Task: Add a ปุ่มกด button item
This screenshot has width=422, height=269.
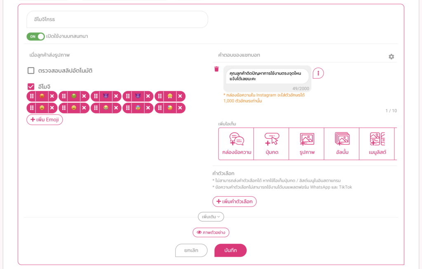Action: coord(272,144)
